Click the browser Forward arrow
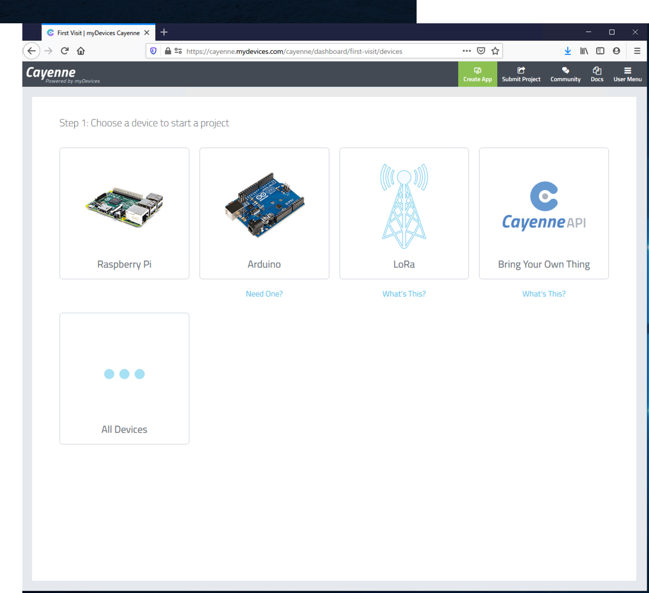The width and height of the screenshot is (649, 593). pyautogui.click(x=48, y=51)
